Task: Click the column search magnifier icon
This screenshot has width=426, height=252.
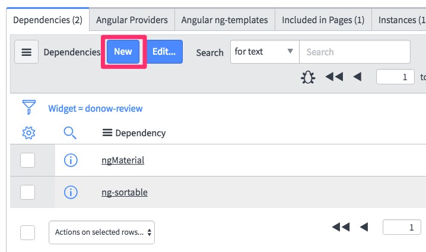Action: (x=71, y=133)
